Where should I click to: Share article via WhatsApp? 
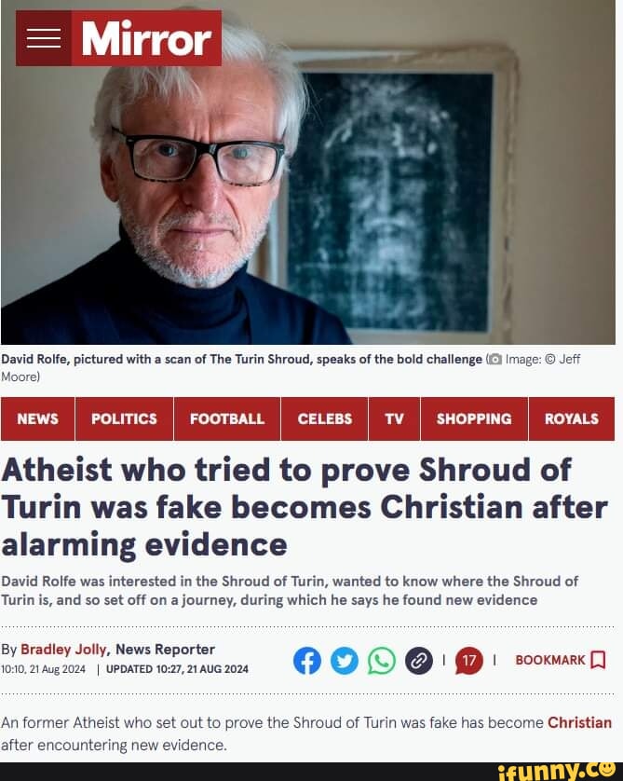click(382, 661)
